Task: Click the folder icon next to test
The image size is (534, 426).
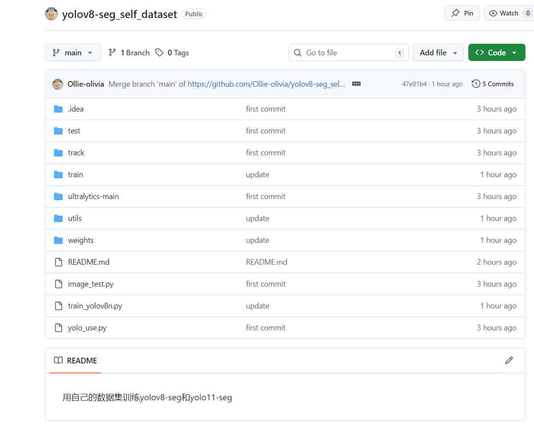Action: (x=58, y=131)
